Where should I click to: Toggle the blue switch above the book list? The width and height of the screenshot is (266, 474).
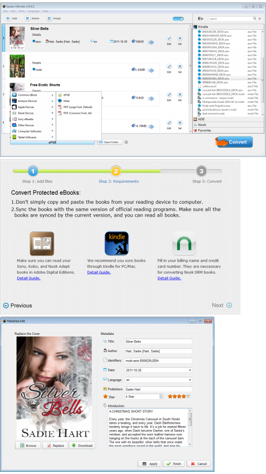pos(178,19)
